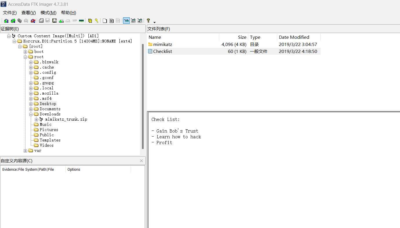Screen dimensions: 400x228
Task: Click Add All Attached Devices icon
Action: pos(13,21)
